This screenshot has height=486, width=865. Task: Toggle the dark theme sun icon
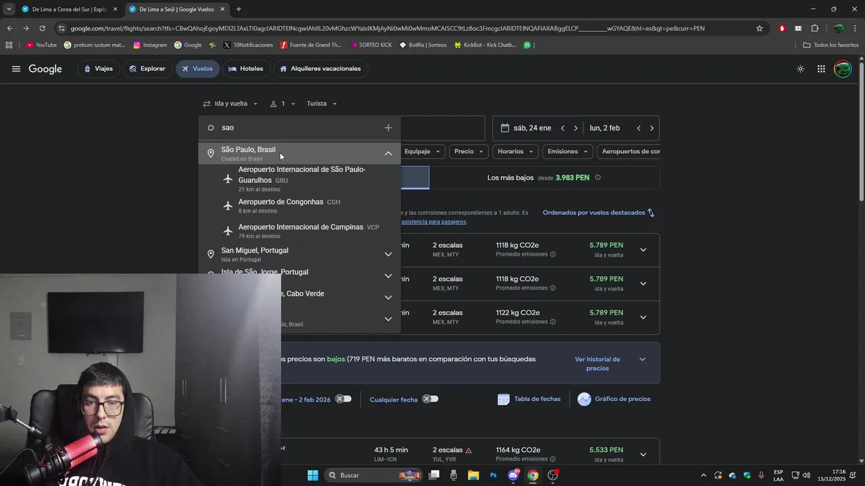(800, 69)
